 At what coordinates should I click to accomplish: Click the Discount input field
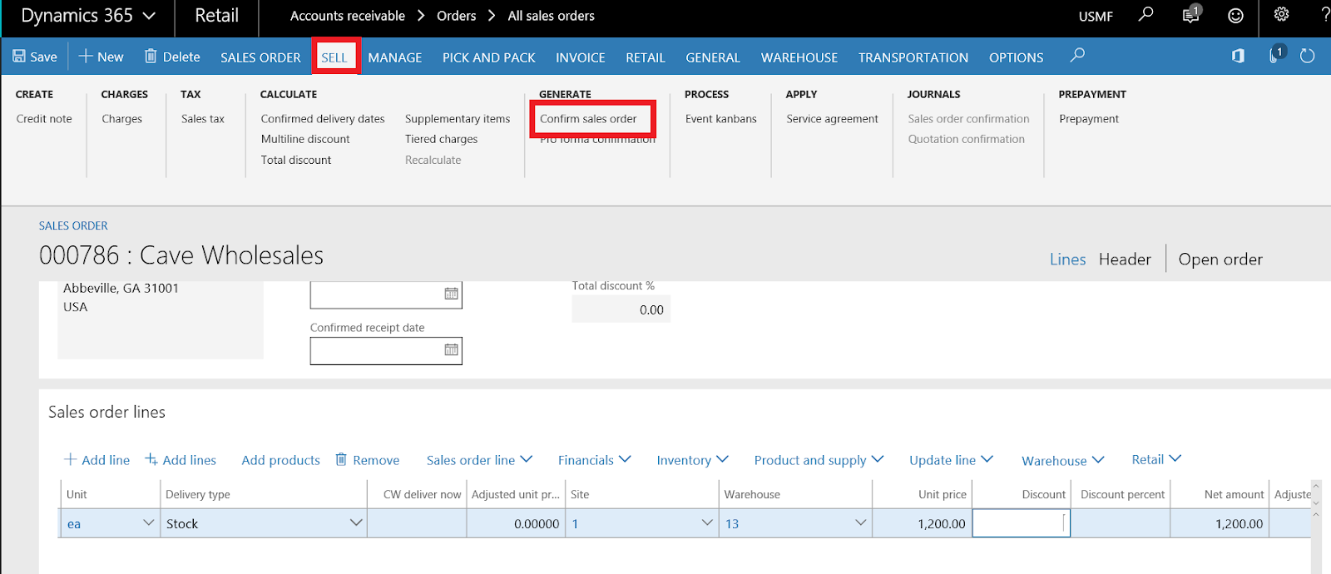pos(1020,524)
